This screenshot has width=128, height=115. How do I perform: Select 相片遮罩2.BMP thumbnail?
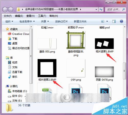pos(47,68)
